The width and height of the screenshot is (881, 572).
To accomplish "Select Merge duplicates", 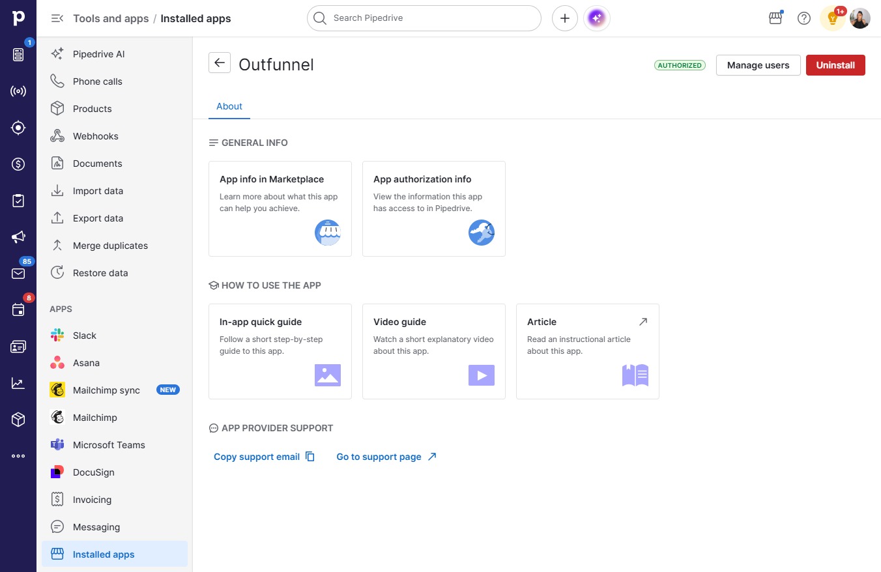I will pyautogui.click(x=115, y=246).
